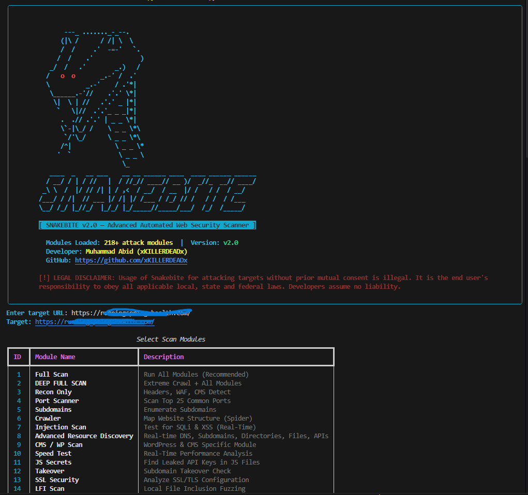Select the JS Secrets module

pyautogui.click(x=53, y=462)
